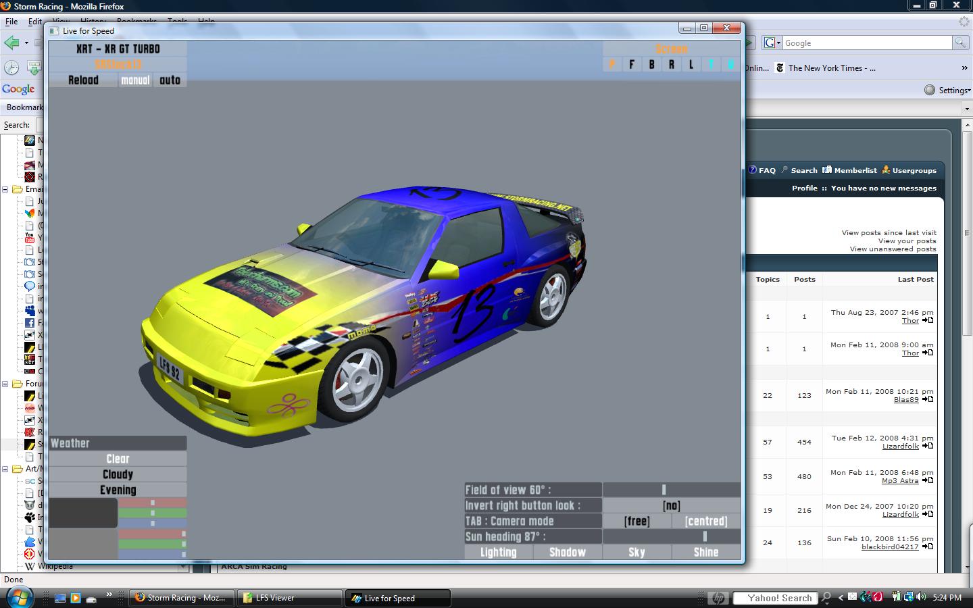Screen dimensions: 973x608
Task: Click the Email folder icon in bookmarks
Action: pos(18,189)
